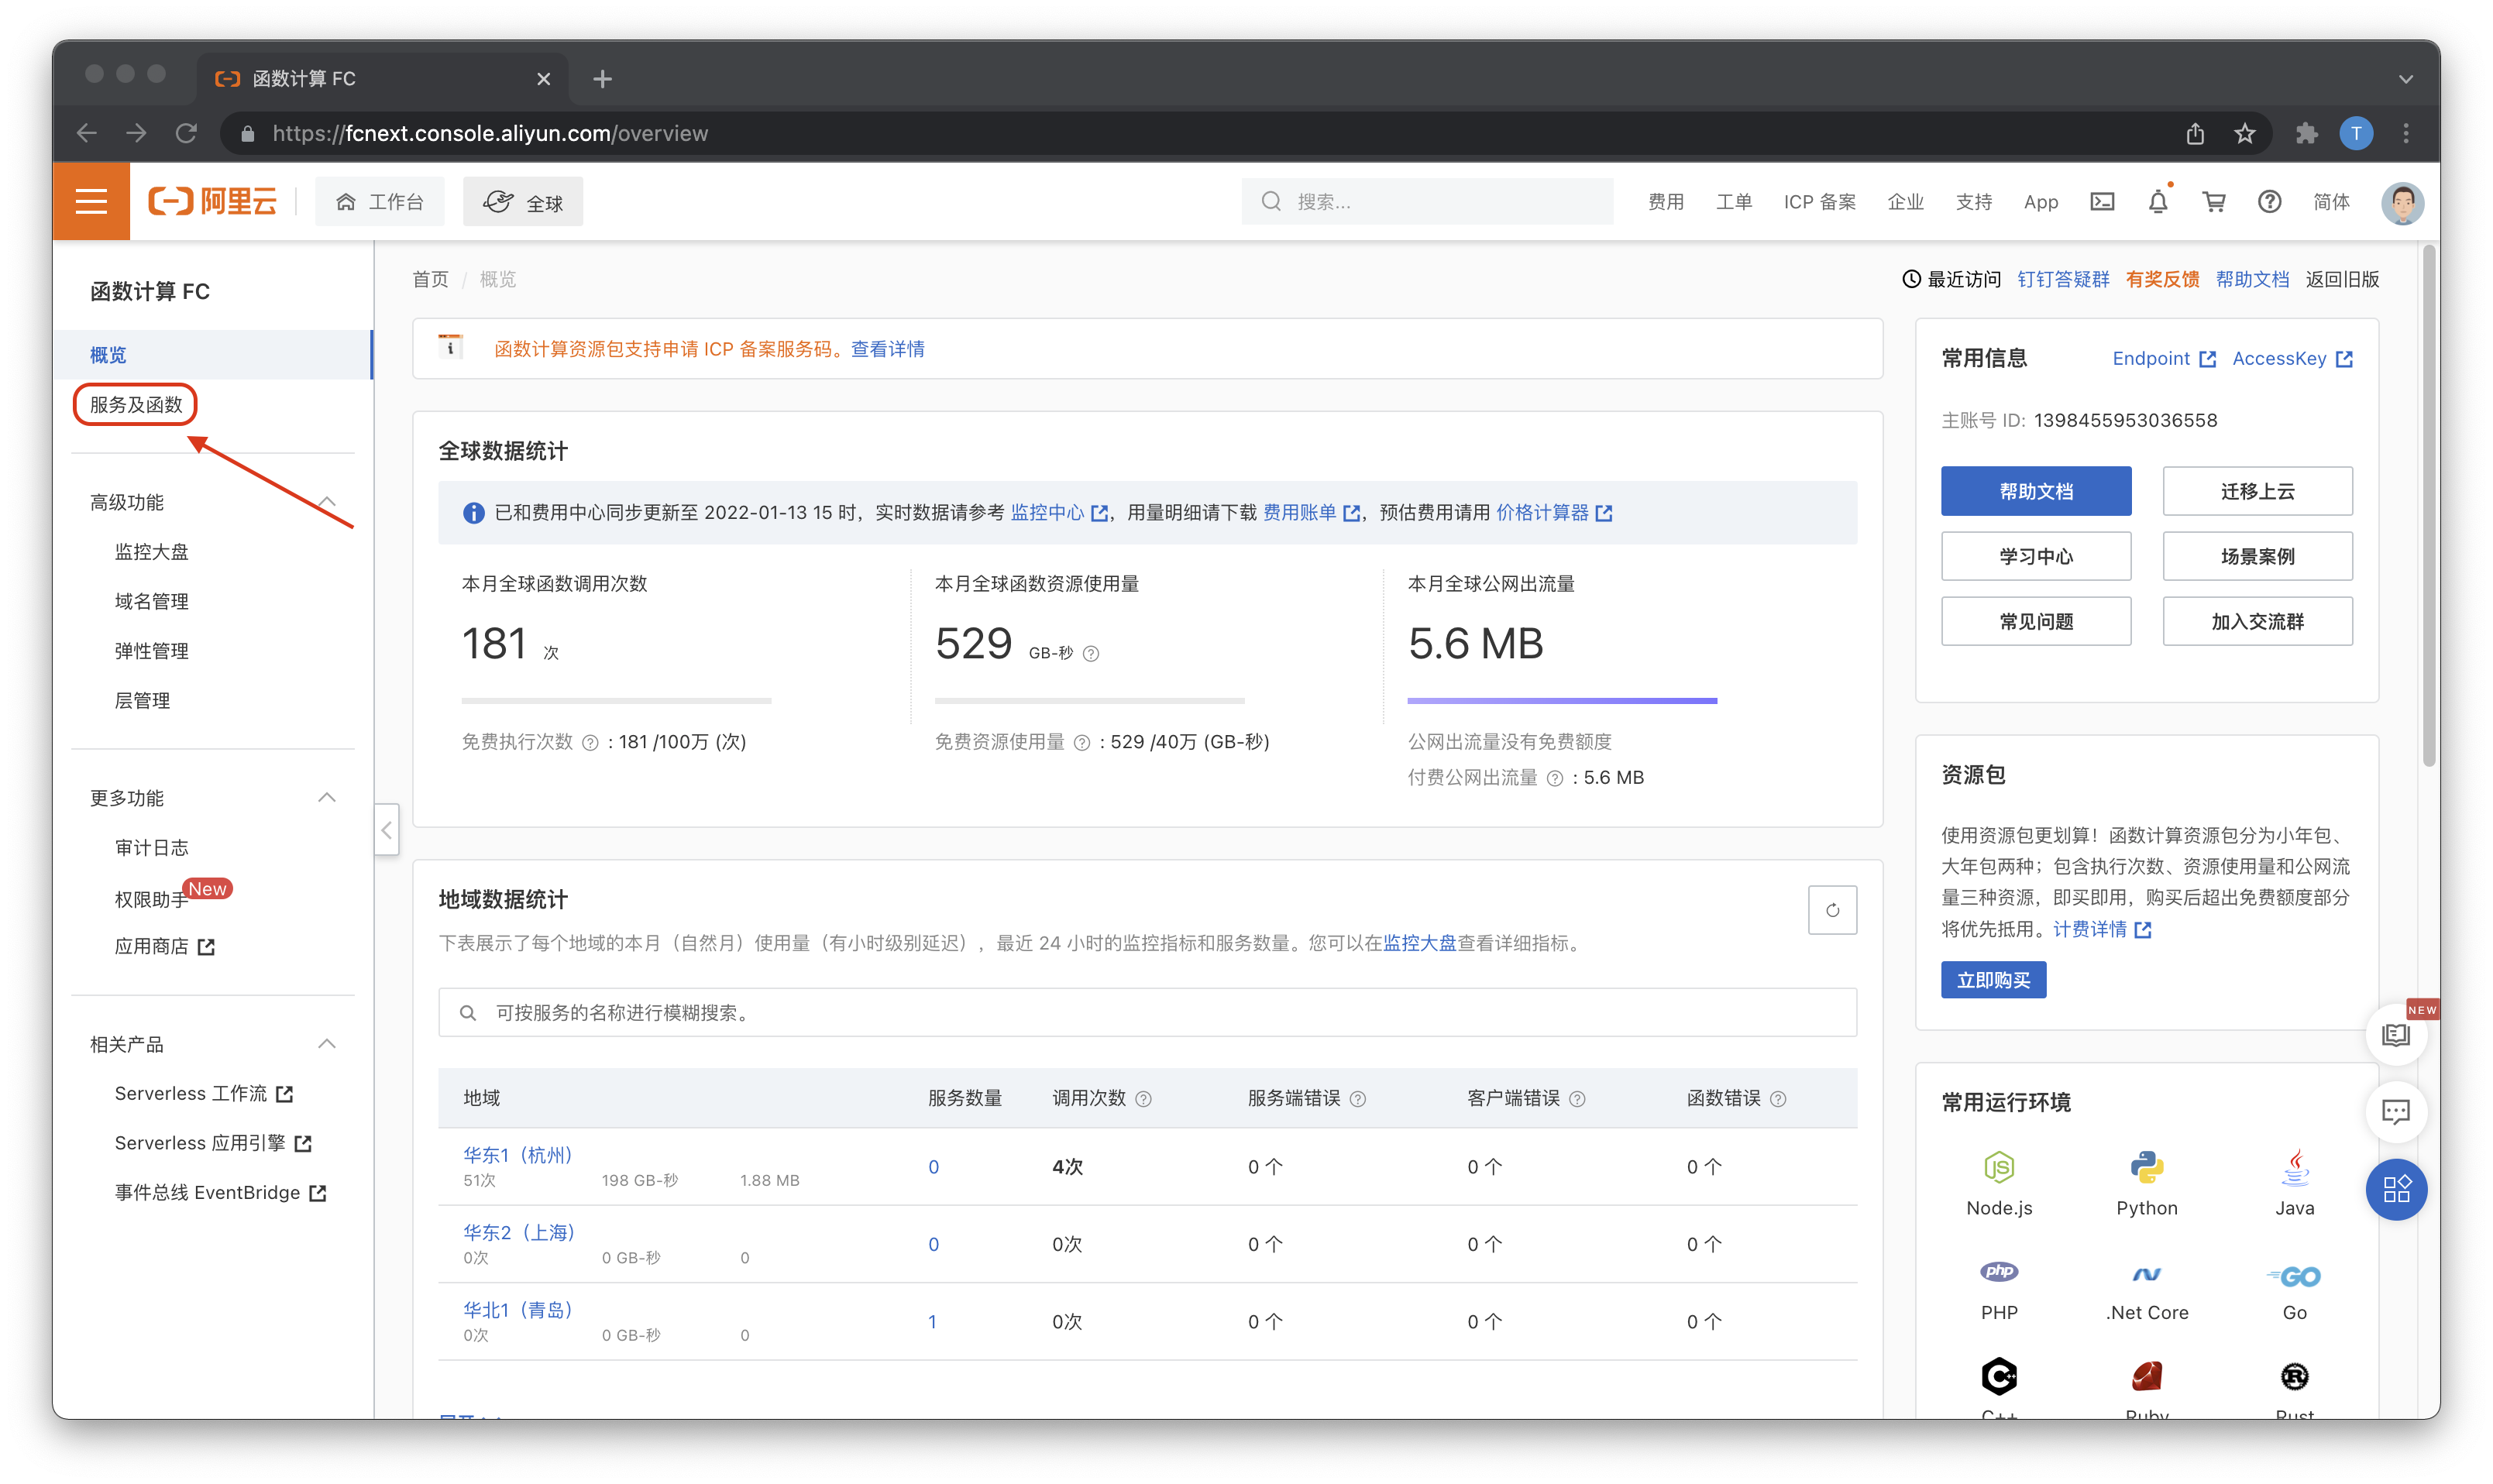Open 监控大盘 in the sidebar
Viewport: 2493px width, 1484px height.
[x=152, y=552]
